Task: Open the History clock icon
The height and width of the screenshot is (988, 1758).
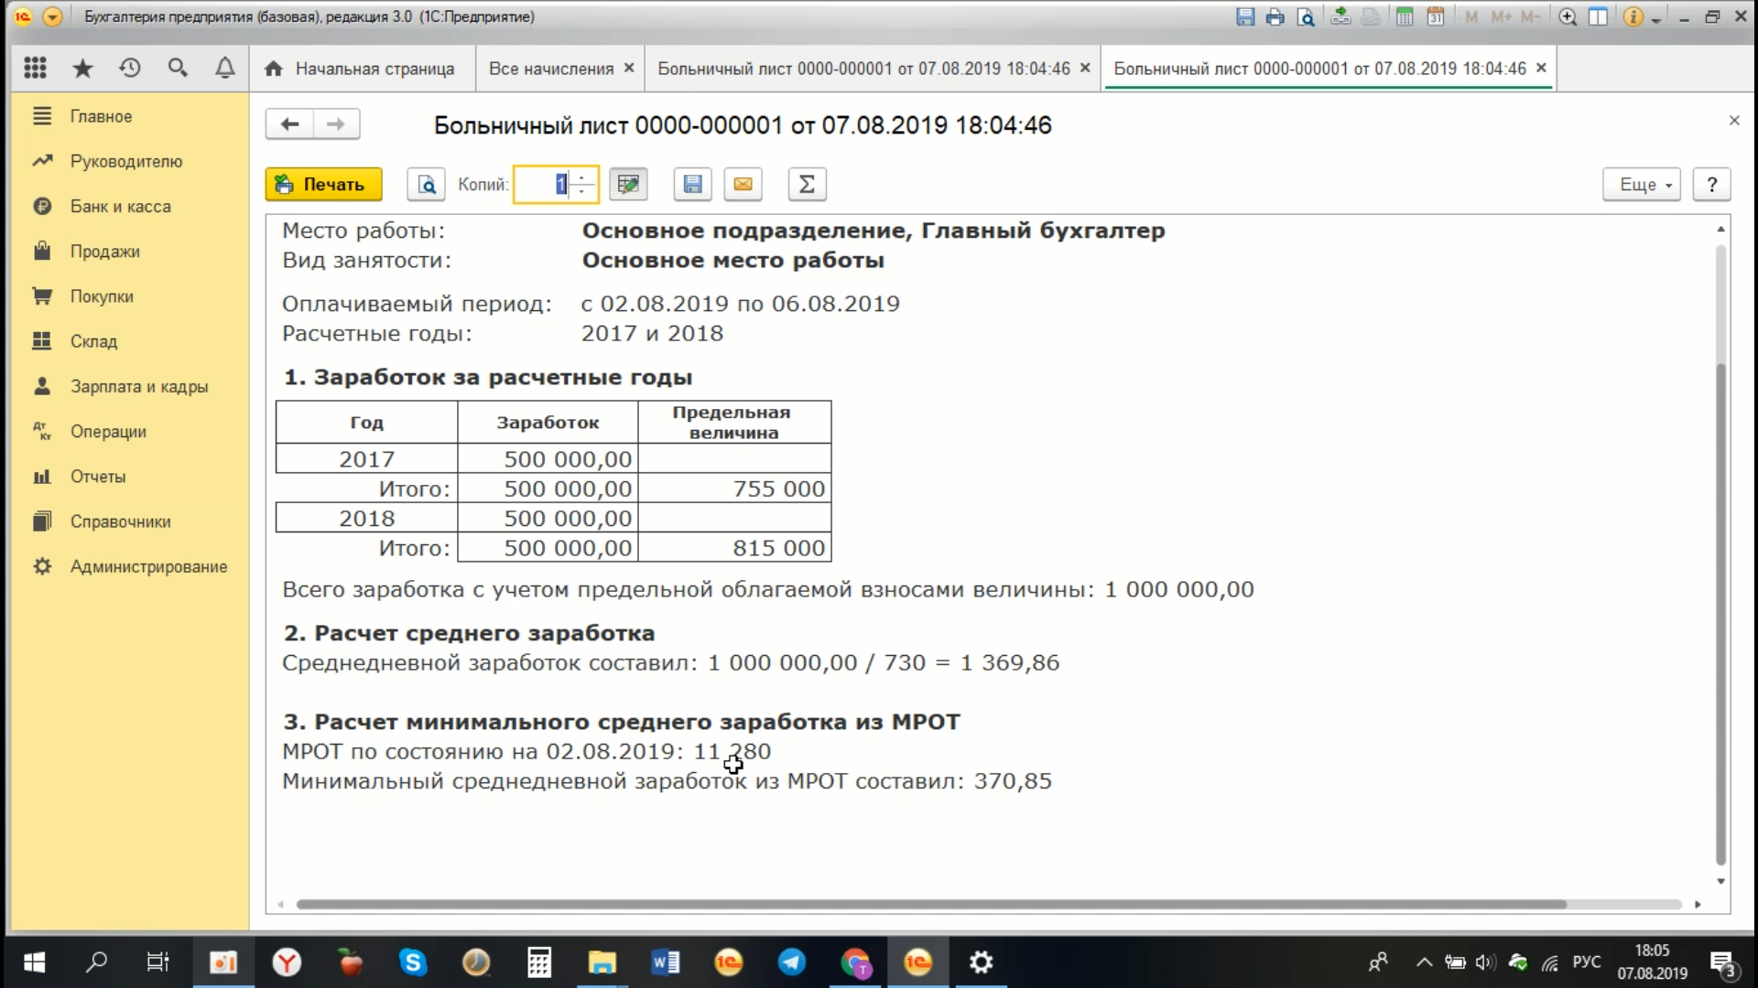Action: coord(130,68)
